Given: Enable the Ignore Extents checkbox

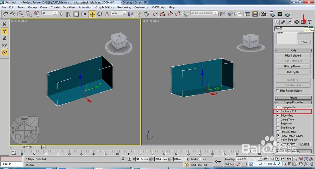Looking at the screenshot, I should (x=278, y=132).
